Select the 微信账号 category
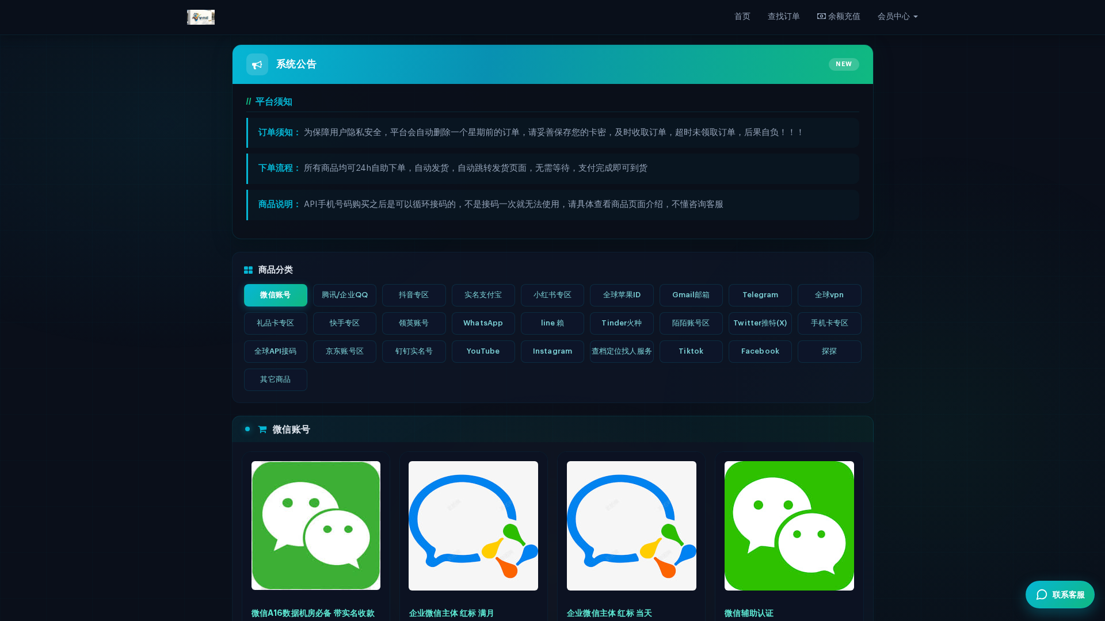 coord(276,295)
